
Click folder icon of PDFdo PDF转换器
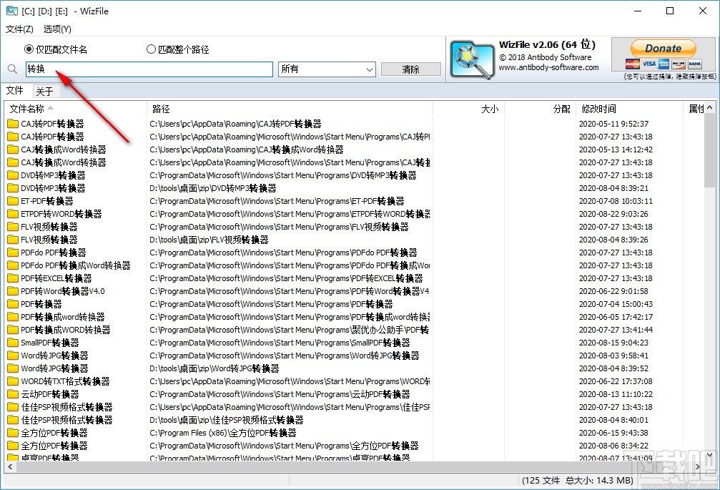(13, 253)
